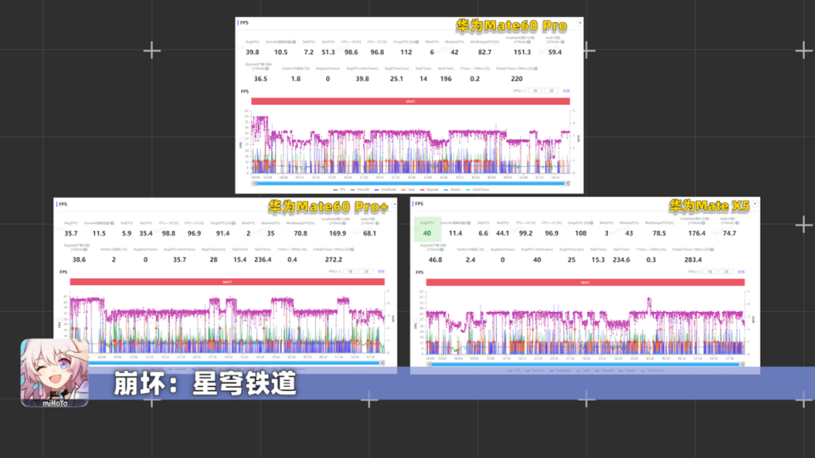Click SmallJank value 151.3 in Mate60 Pro panel
815x458 pixels.
tap(522, 53)
